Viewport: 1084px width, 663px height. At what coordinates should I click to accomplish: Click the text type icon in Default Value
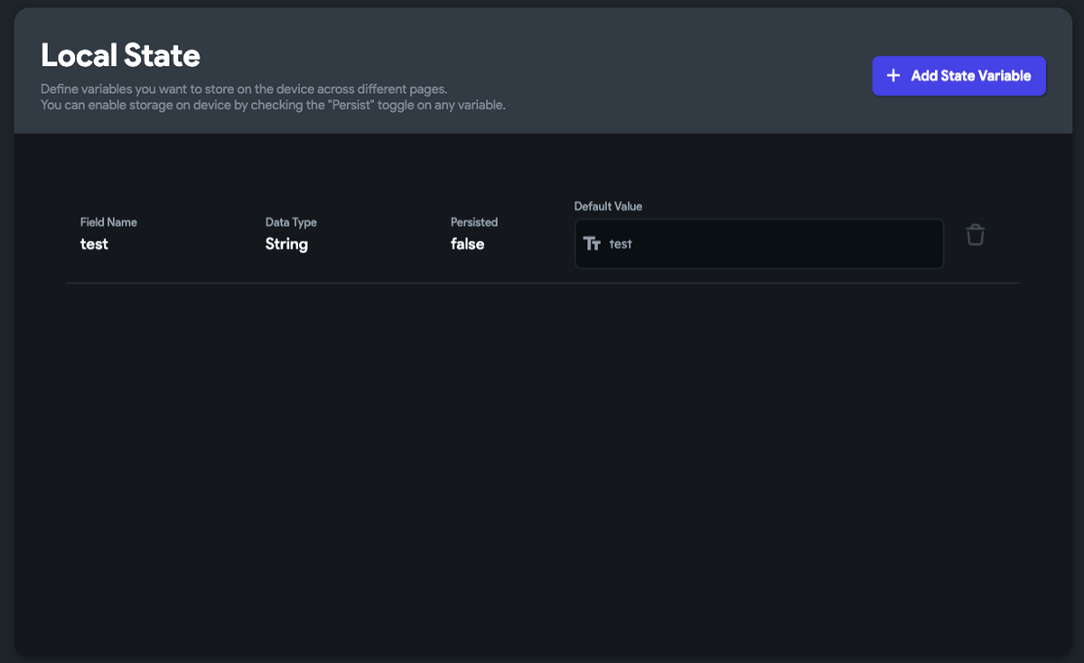click(x=592, y=244)
